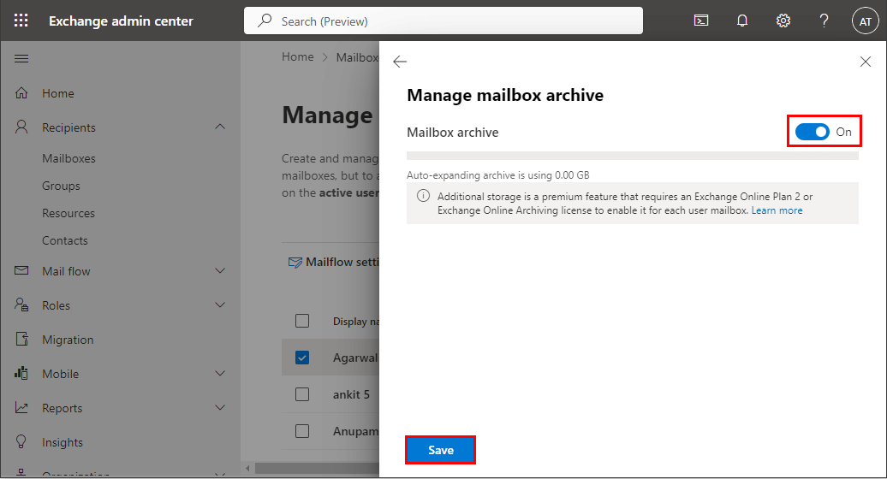Uncheck the Agarwal row checkbox
Image resolution: width=887 pixels, height=479 pixels.
point(302,358)
